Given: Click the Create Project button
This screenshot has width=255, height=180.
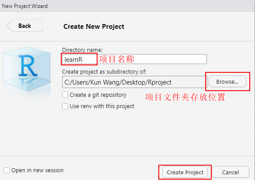Looking at the screenshot, I should 185,172.
